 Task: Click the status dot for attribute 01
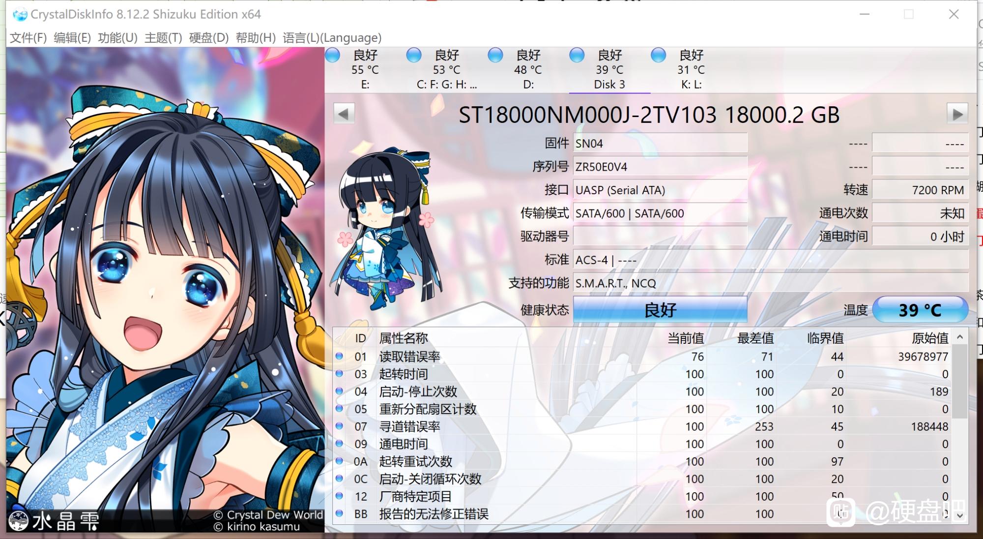click(x=339, y=356)
